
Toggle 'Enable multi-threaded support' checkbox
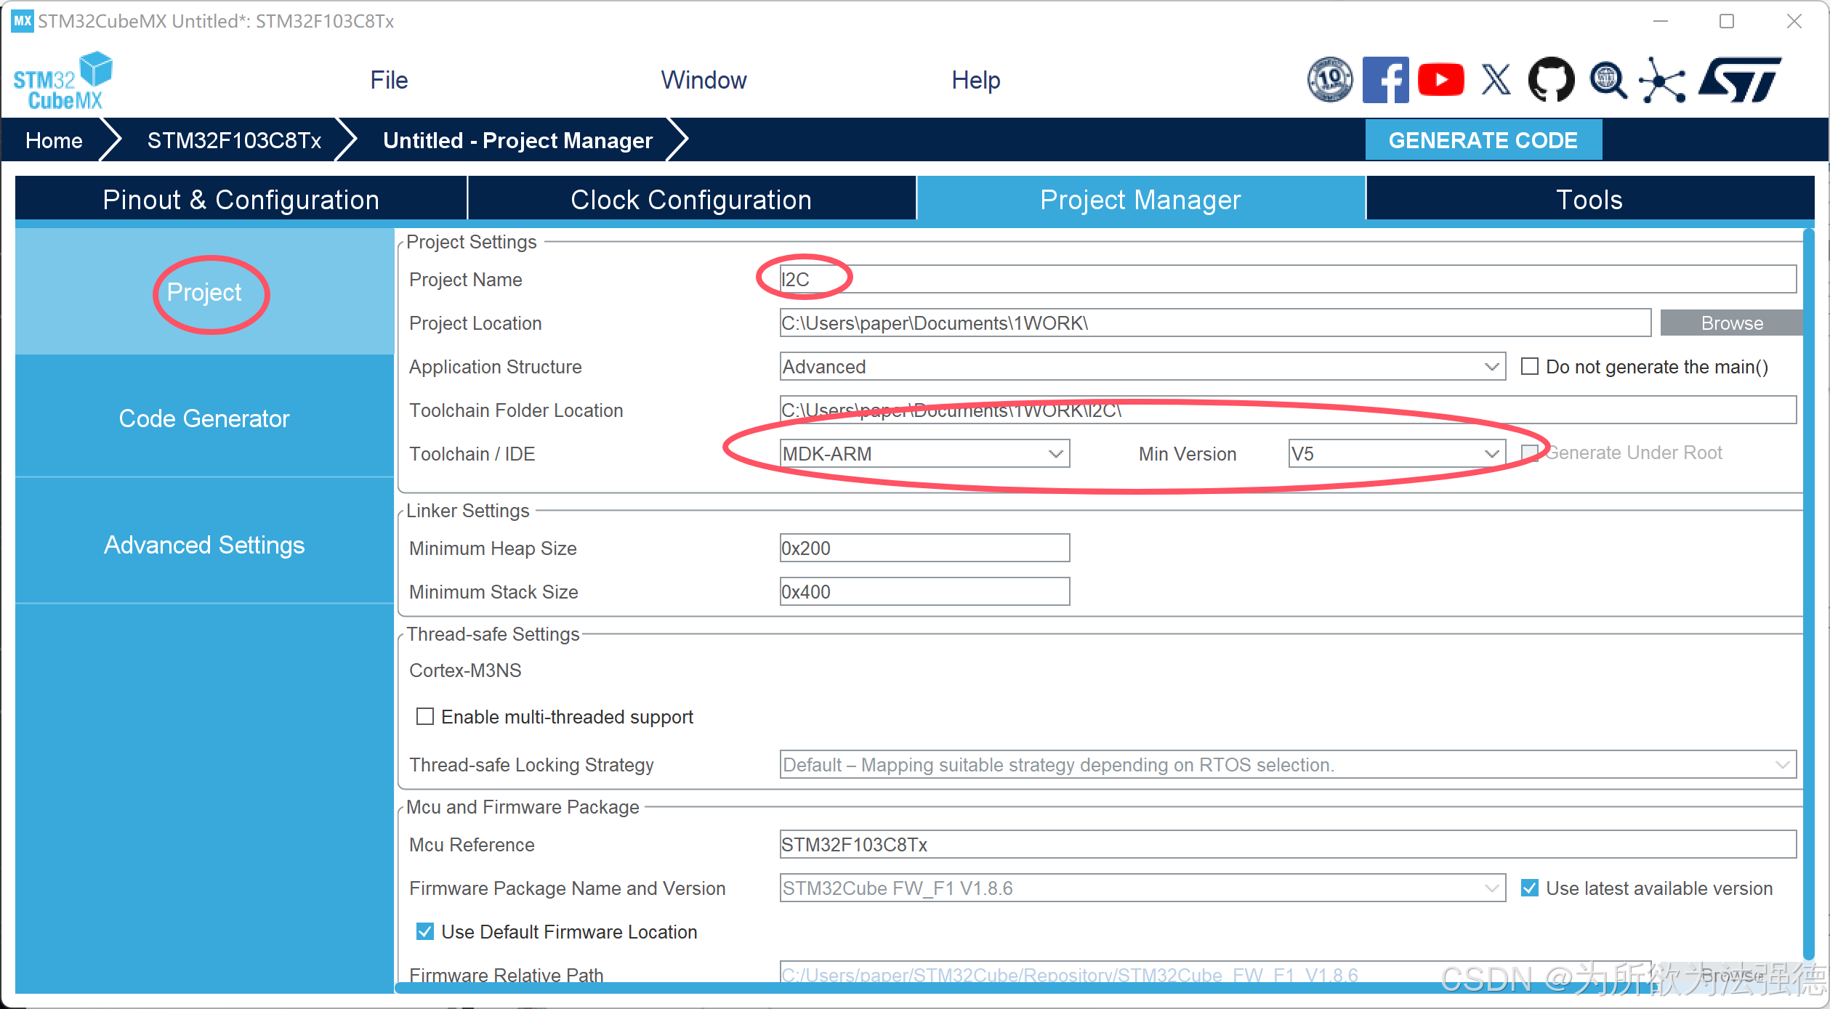point(424,717)
